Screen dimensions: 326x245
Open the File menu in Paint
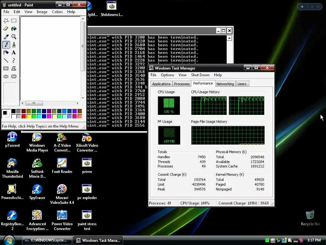coord(6,12)
